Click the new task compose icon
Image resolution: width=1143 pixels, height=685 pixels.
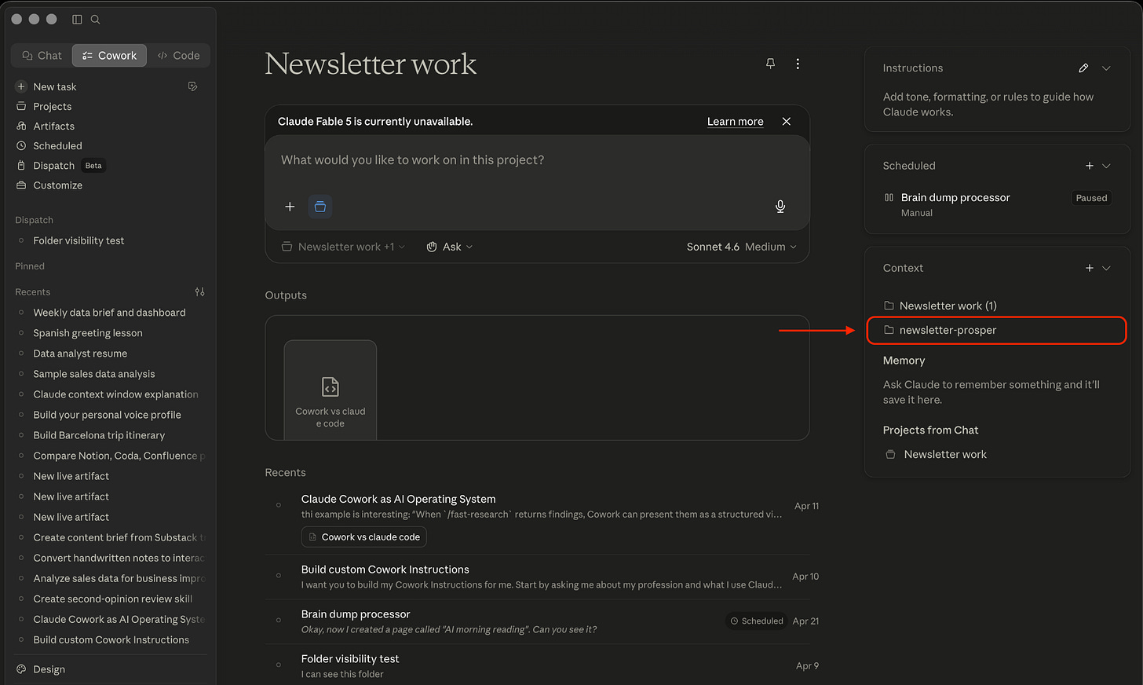pyautogui.click(x=192, y=86)
